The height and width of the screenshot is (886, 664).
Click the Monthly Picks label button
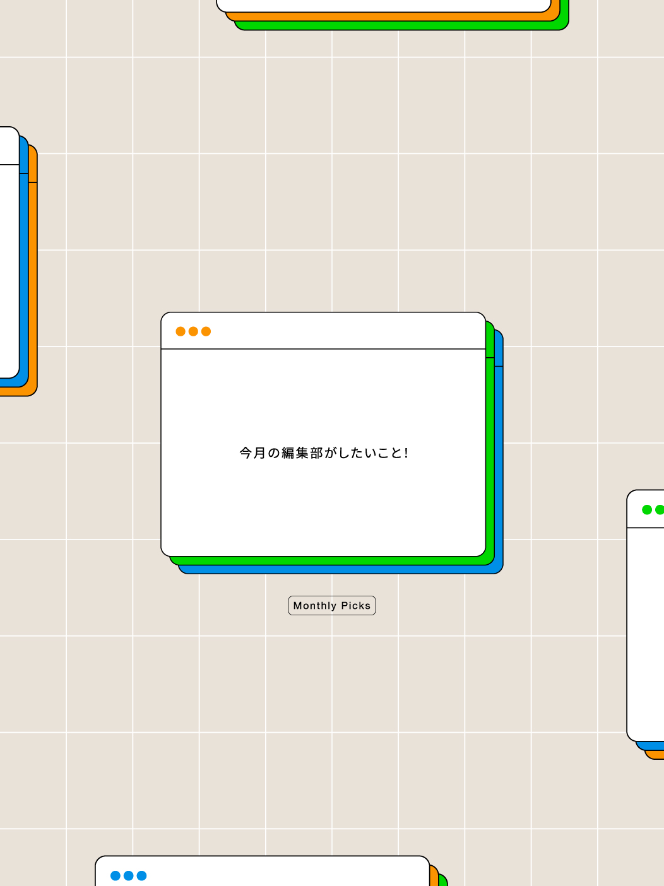click(332, 606)
